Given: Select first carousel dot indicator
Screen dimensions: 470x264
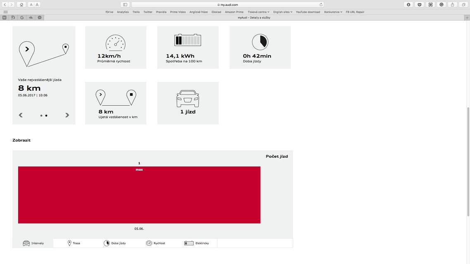Looking at the screenshot, I should 41,115.
